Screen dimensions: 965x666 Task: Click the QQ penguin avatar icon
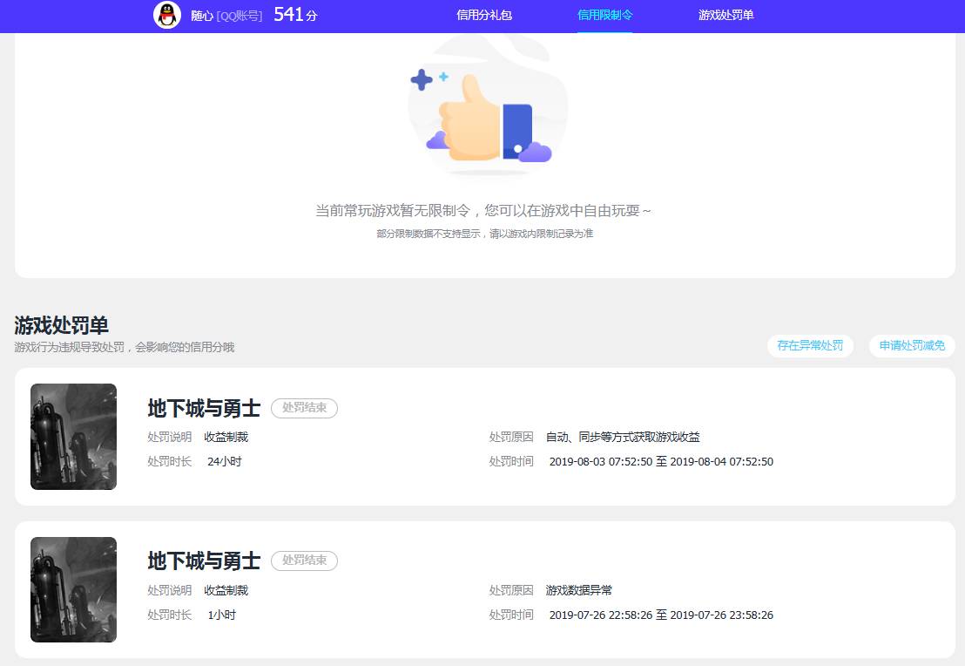pyautogui.click(x=166, y=16)
